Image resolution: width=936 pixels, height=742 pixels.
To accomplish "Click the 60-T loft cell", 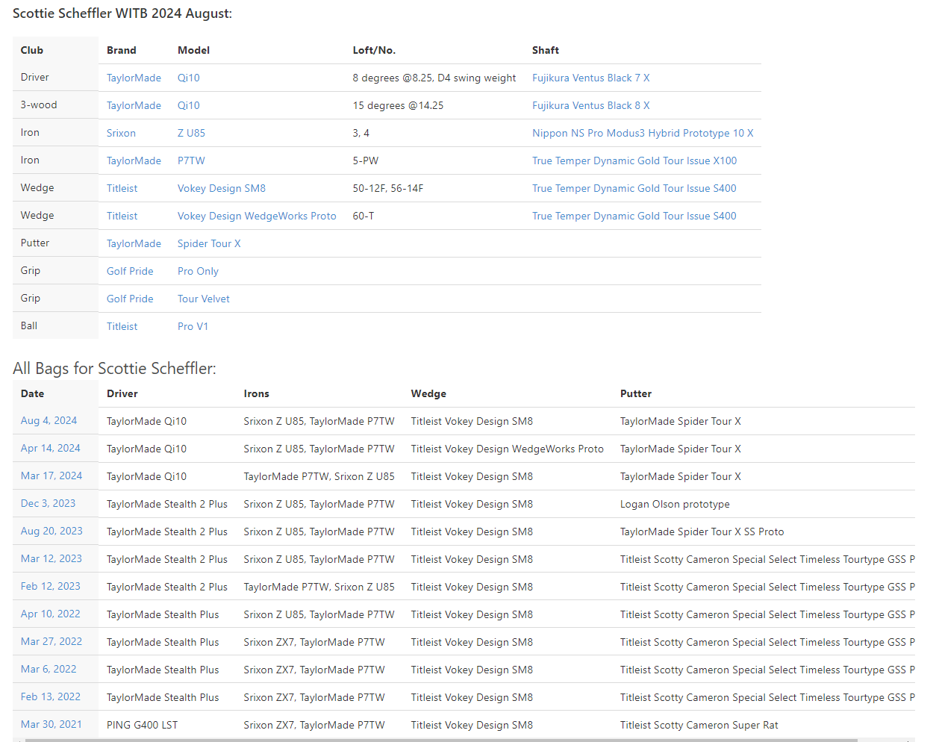I will 364,216.
